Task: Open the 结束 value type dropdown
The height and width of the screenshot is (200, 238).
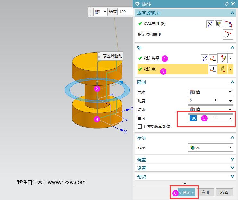Action: click(210, 109)
